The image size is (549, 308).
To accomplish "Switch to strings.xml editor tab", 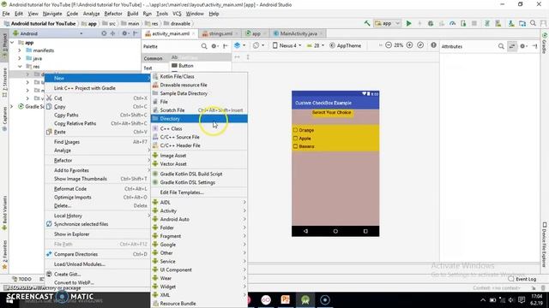I will point(220,33).
